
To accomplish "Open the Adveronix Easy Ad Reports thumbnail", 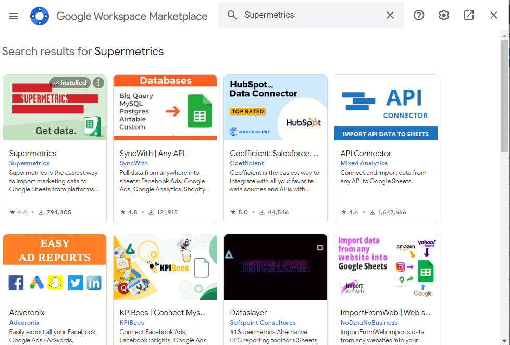I will tap(55, 267).
